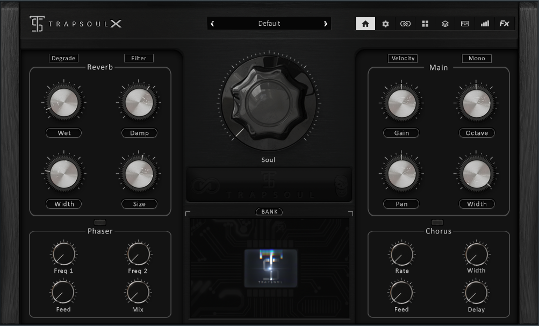The width and height of the screenshot is (539, 326).
Task: Open the BANK selector
Action: (269, 212)
